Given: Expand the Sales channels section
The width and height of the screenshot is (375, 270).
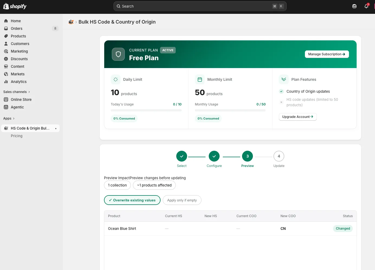Looking at the screenshot, I should coord(17,92).
